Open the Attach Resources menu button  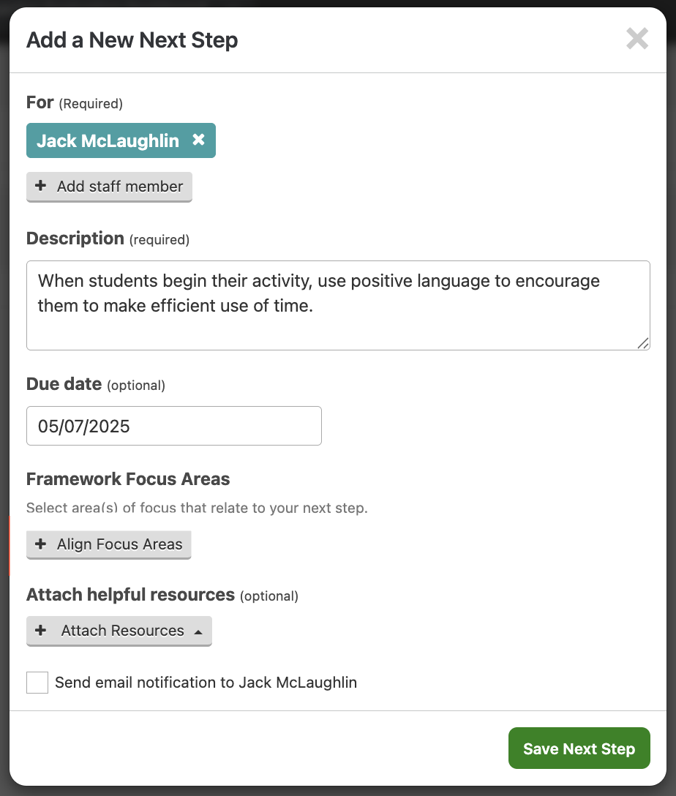119,631
